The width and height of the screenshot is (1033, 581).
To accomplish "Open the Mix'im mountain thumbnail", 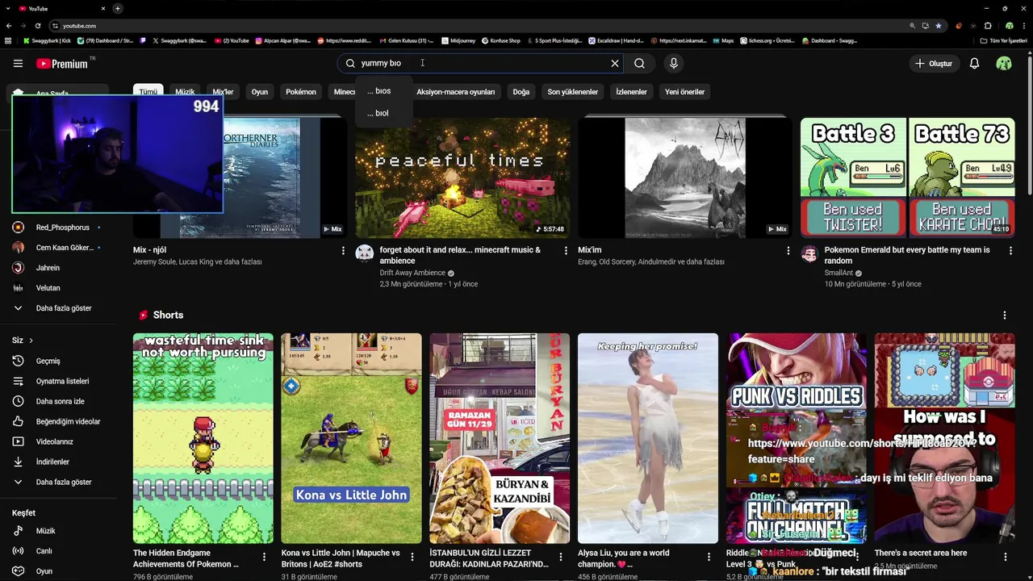I will [685, 178].
